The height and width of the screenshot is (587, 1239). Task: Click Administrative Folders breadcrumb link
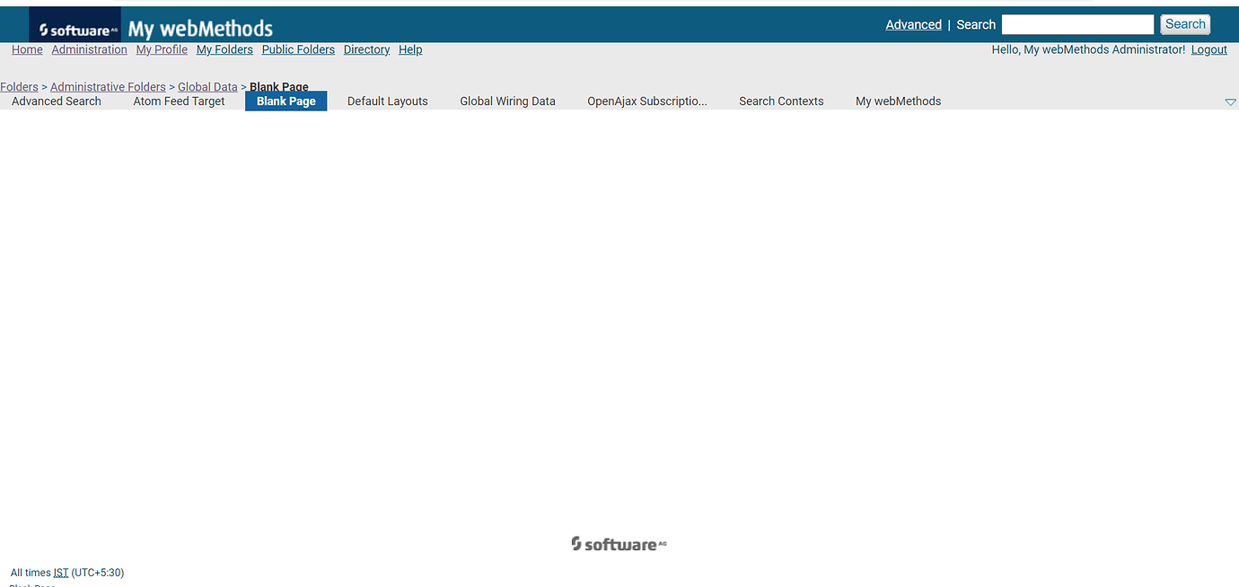point(108,87)
